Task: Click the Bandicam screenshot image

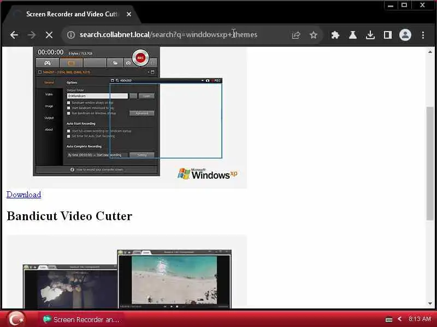Action: [127, 117]
